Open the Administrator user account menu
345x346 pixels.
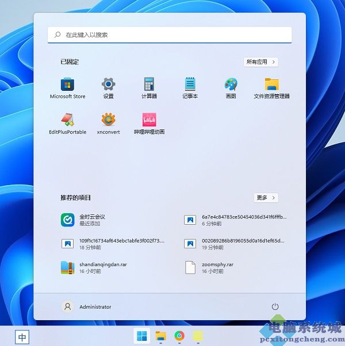pyautogui.click(x=86, y=307)
